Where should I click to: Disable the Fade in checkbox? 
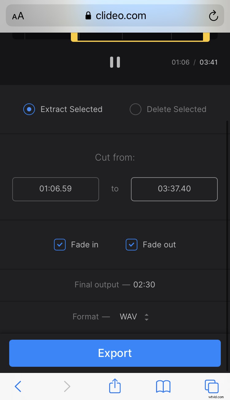tap(59, 245)
